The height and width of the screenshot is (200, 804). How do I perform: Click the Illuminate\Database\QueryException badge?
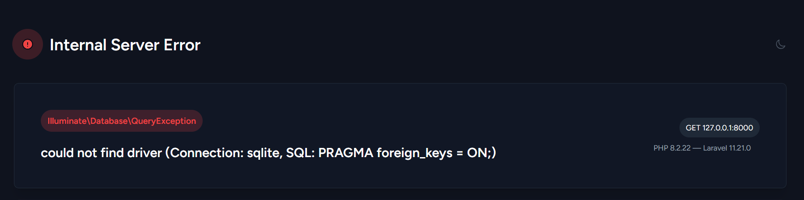(121, 121)
